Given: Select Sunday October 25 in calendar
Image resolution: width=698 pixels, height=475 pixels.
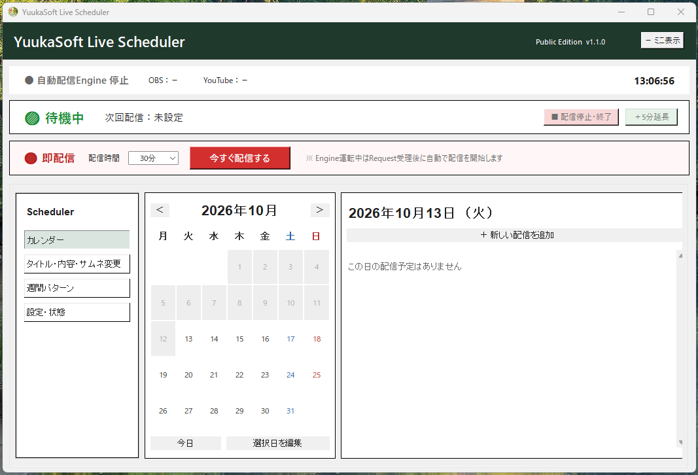Looking at the screenshot, I should [317, 375].
